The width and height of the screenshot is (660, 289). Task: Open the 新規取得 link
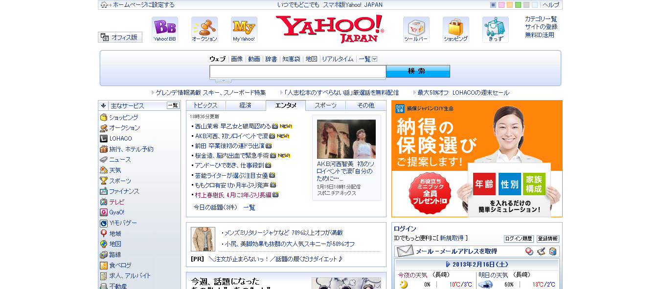(x=452, y=238)
